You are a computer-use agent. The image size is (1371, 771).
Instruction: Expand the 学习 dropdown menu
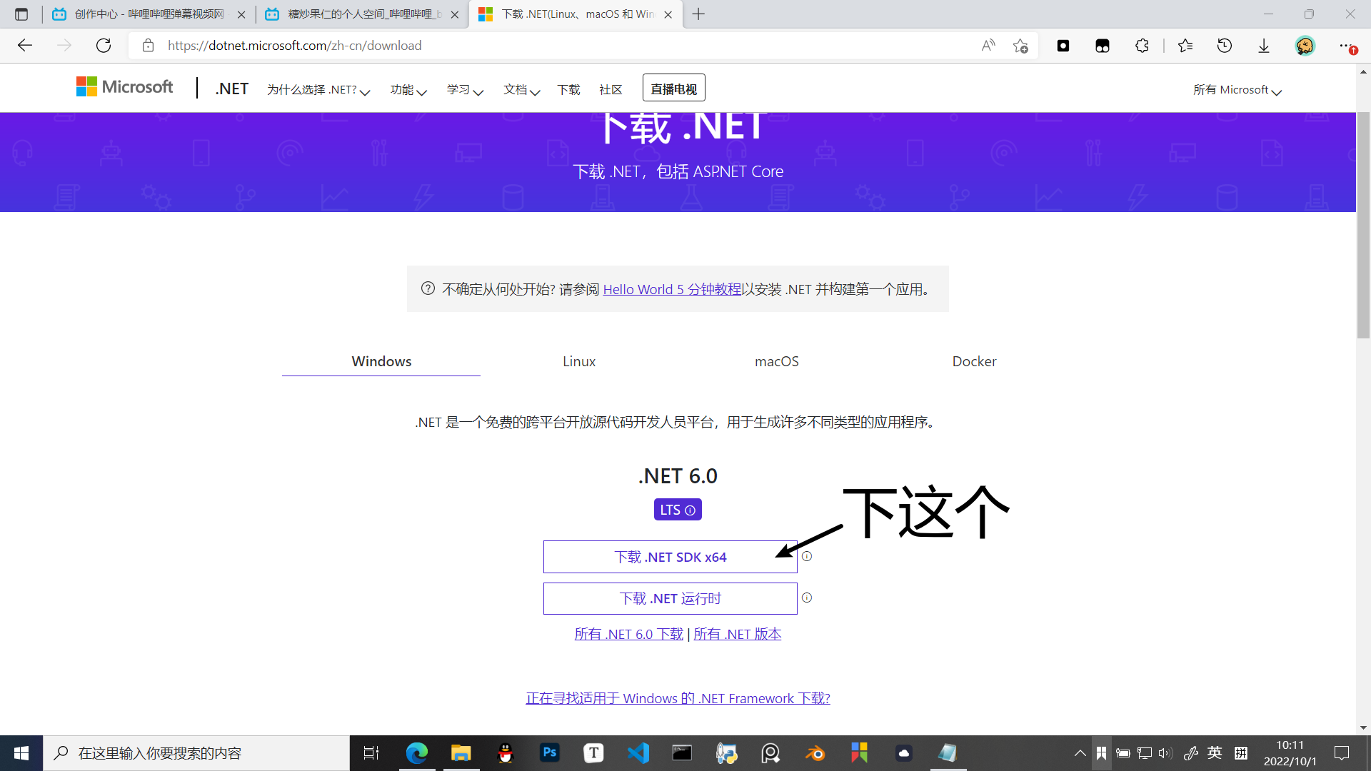click(x=465, y=90)
